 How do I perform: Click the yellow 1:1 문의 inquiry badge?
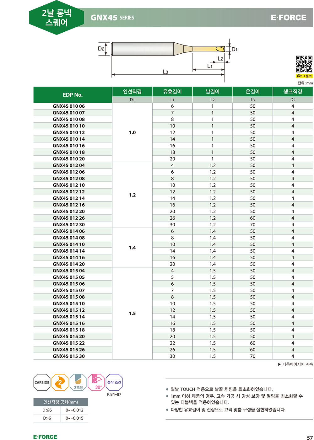(x=304, y=76)
